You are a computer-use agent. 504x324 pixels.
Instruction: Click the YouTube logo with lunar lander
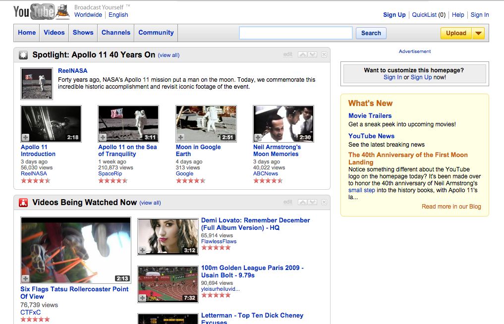(42, 12)
